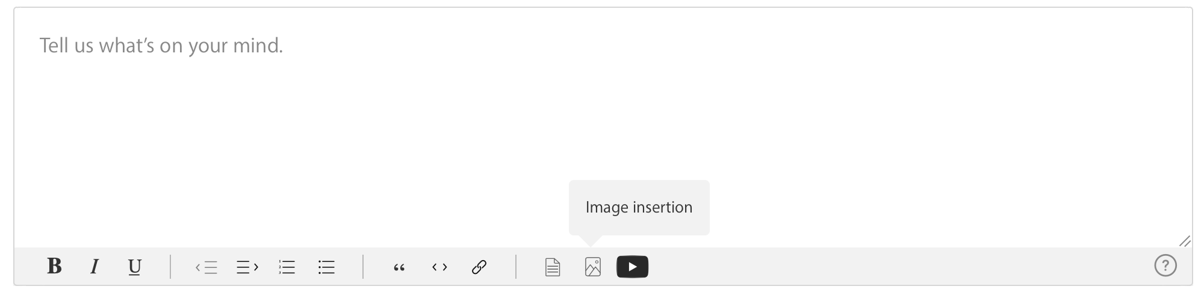Image resolution: width=1204 pixels, height=289 pixels.
Task: Insert a block quote
Action: (399, 267)
